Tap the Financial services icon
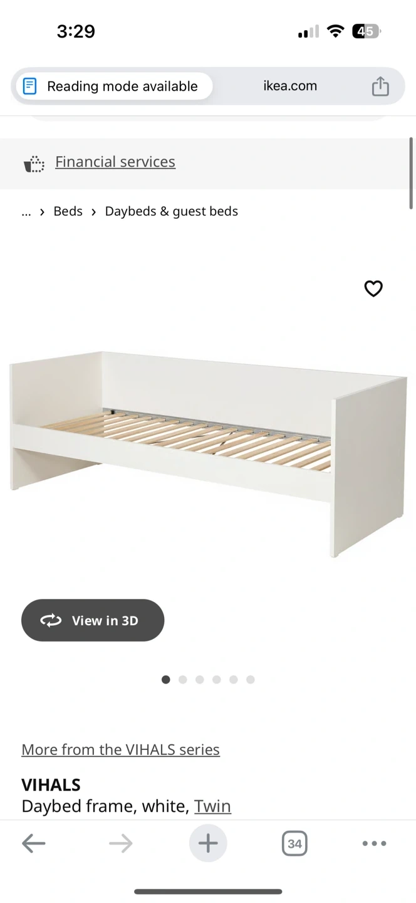Image resolution: width=416 pixels, height=903 pixels. pyautogui.click(x=34, y=164)
